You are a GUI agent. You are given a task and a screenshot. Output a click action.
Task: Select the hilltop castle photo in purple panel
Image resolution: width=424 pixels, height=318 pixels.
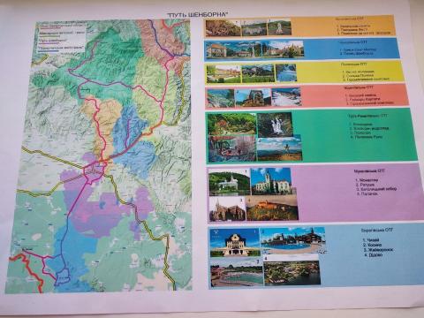[x=272, y=208]
